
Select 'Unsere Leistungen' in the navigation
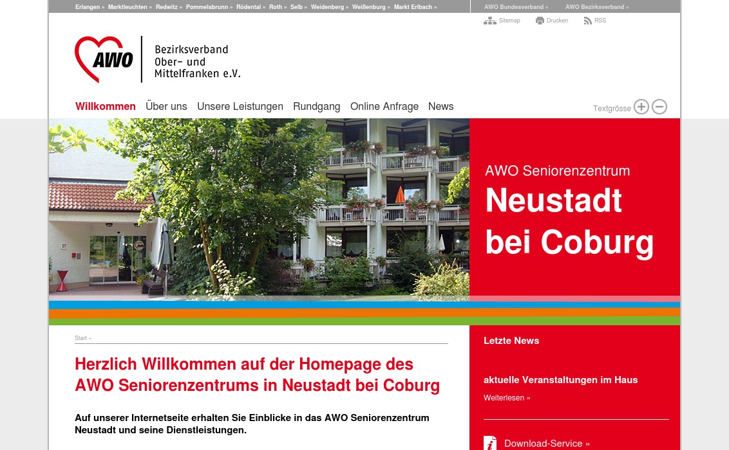[240, 107]
